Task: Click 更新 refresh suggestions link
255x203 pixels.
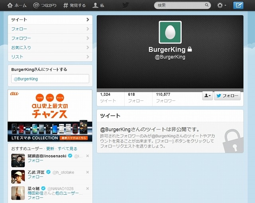Action: click(50, 148)
